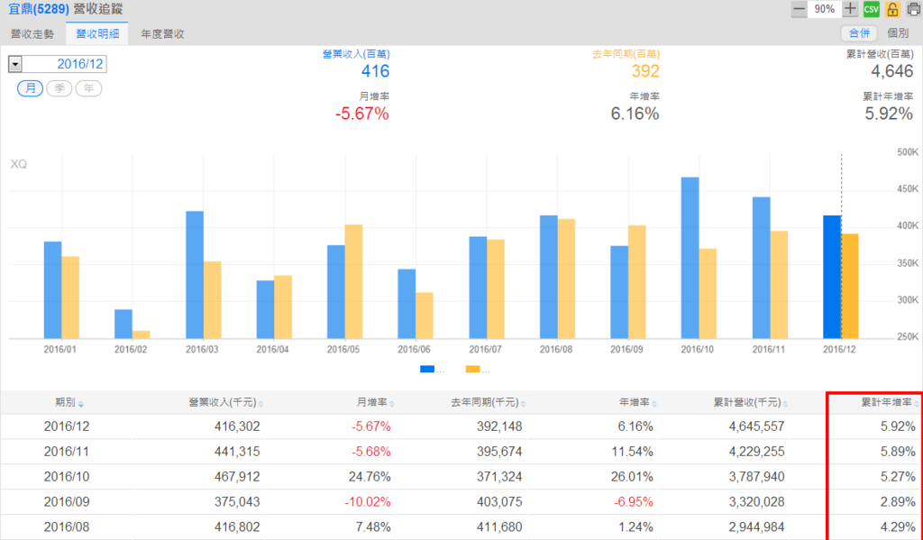
Task: Click the zoom out minus button
Action: pos(799,9)
